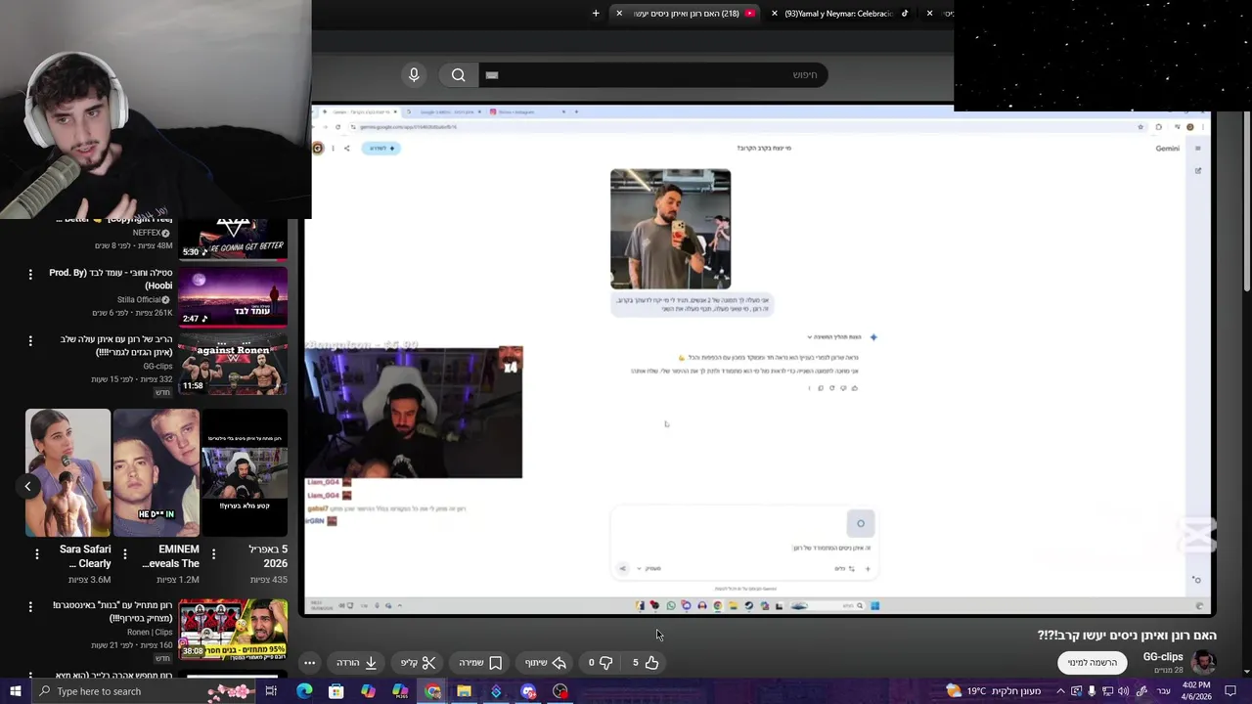Screen dimensions: 1252x704
Task: Click the video title text below the player
Action: pyautogui.click(x=1127, y=635)
